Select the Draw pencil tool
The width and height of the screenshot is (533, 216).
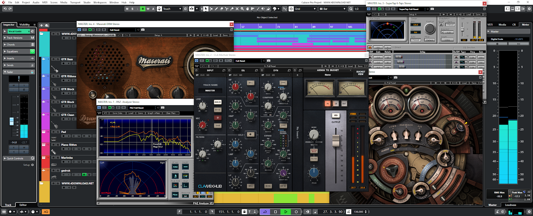(x=216, y=9)
